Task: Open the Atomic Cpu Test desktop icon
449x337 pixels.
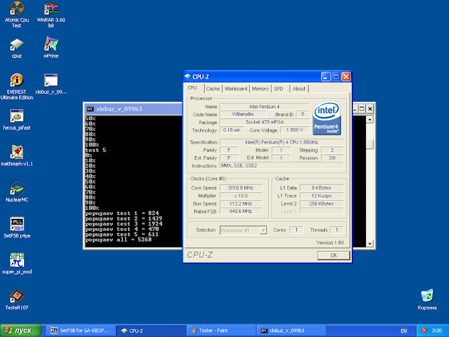Action: click(x=17, y=10)
